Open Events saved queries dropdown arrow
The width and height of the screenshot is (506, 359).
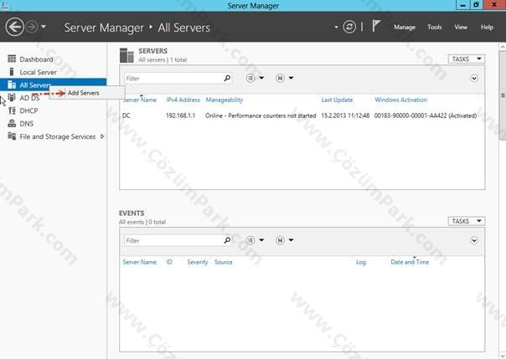[291, 240]
